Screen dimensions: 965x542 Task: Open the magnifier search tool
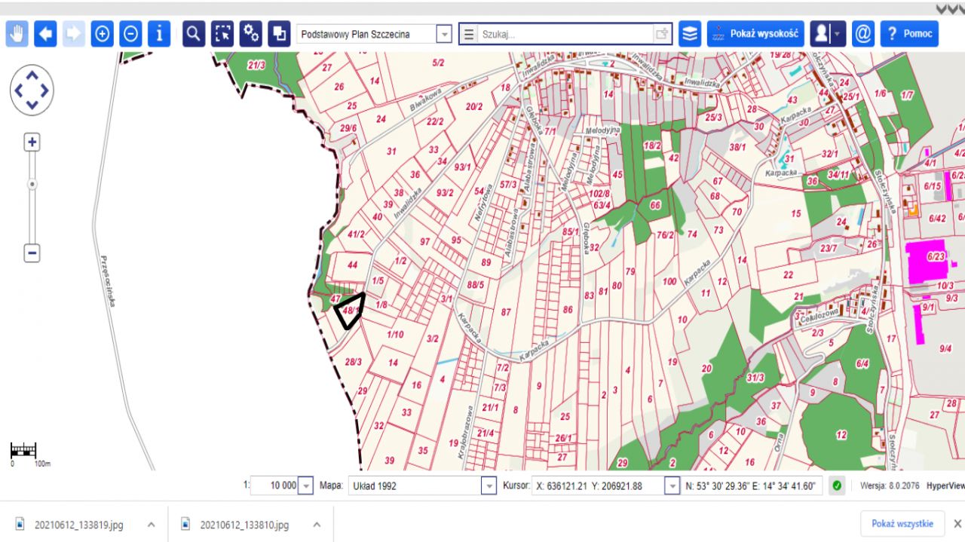click(x=194, y=34)
